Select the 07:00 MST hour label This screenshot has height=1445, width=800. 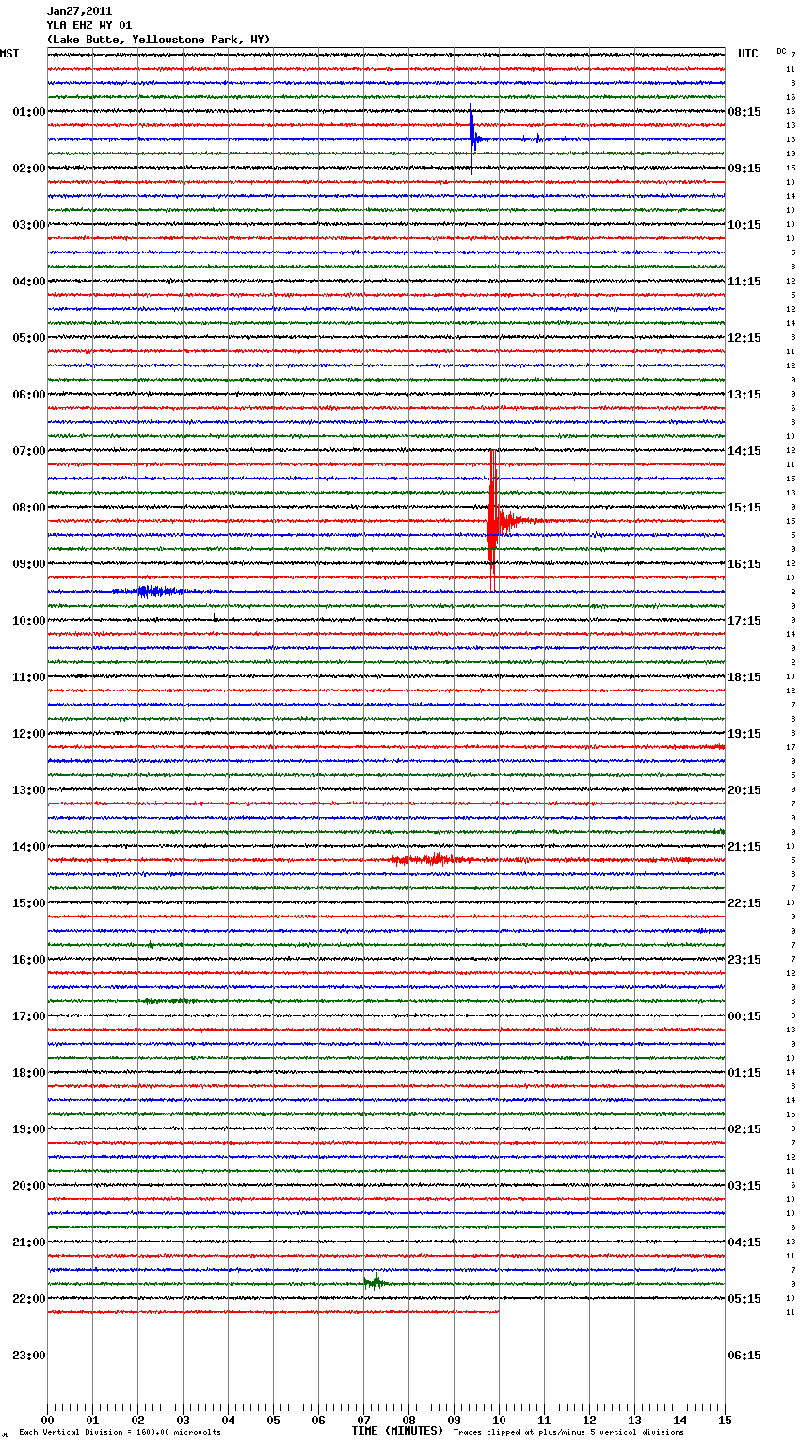[x=29, y=451]
